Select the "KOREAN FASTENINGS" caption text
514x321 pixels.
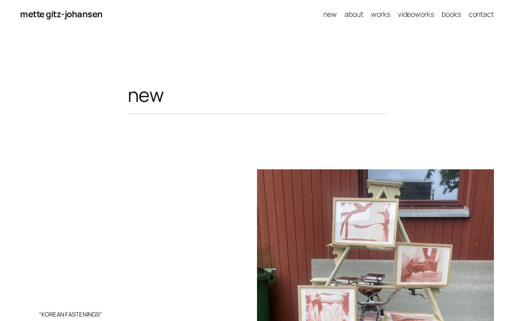[70, 314]
